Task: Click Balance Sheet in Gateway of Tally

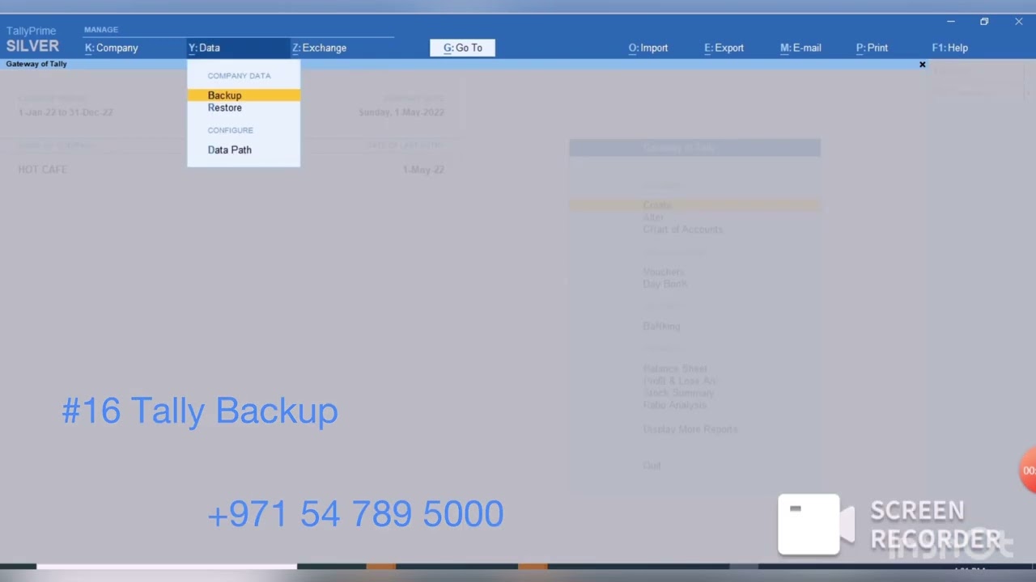Action: click(x=675, y=369)
